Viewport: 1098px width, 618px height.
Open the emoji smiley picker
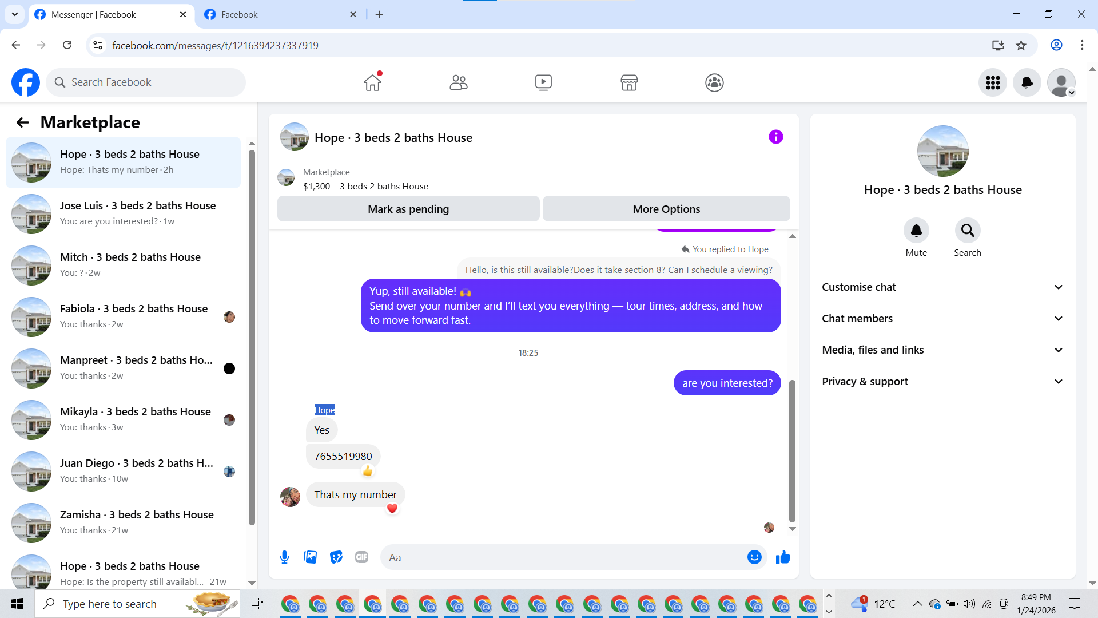pos(754,557)
